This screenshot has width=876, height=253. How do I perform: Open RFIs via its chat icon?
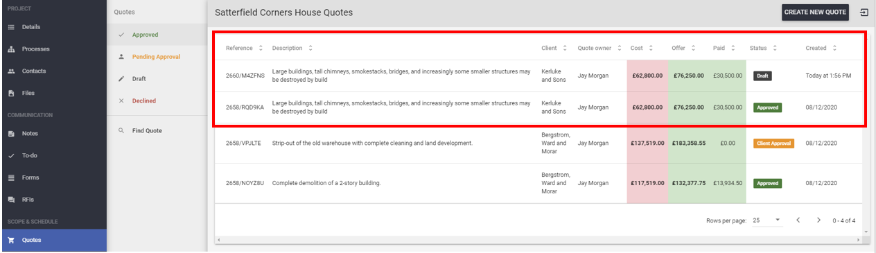(x=11, y=200)
